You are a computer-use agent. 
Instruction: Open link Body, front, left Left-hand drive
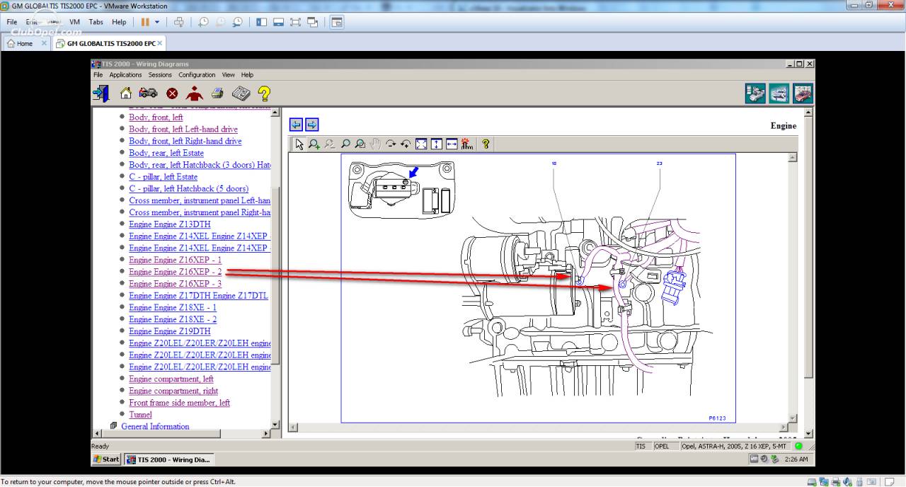tap(183, 129)
